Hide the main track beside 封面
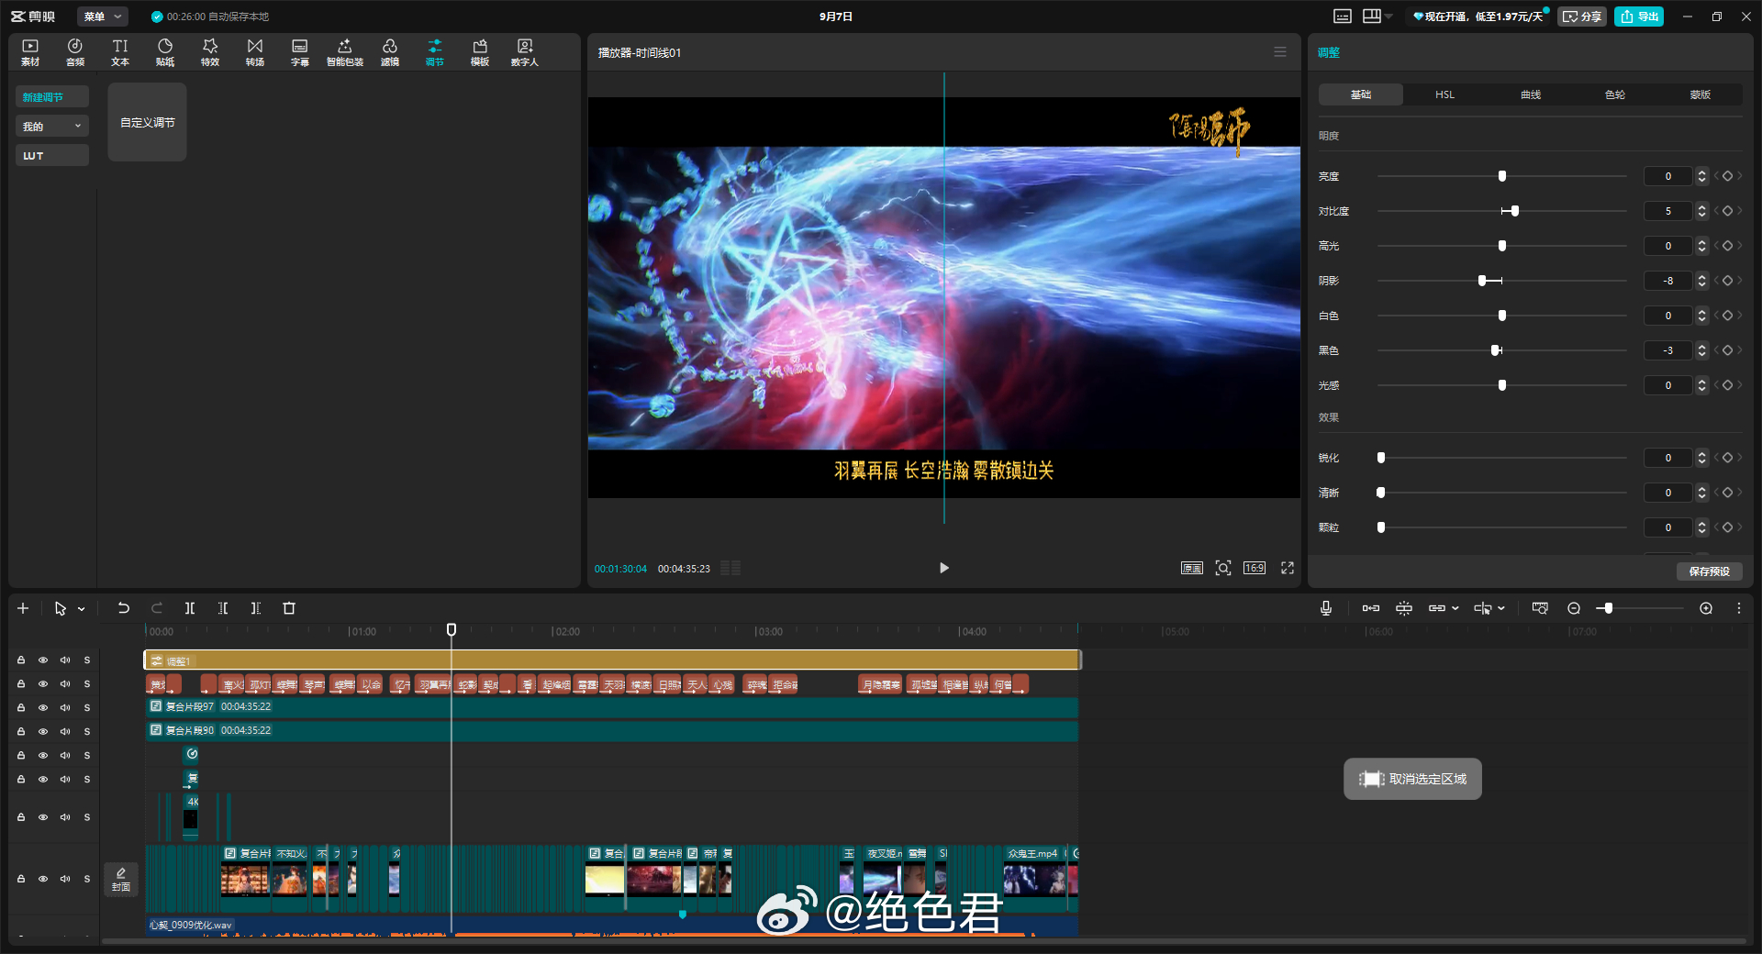 tap(43, 879)
